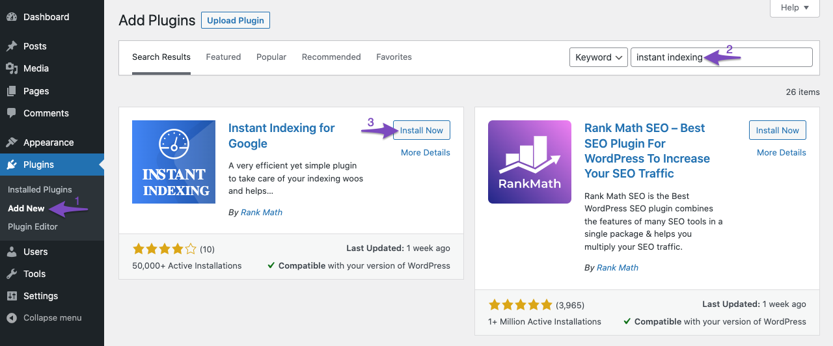Click the Plugins plug icon
The height and width of the screenshot is (346, 833).
coord(12,165)
